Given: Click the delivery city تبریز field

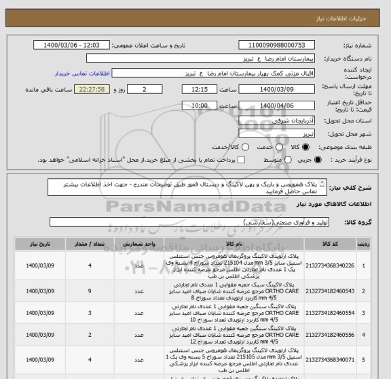Looking at the screenshot, I should (x=276, y=134).
